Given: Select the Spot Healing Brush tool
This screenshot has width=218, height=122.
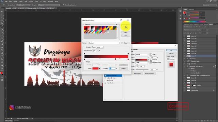Looking at the screenshot, I should tap(2, 29).
